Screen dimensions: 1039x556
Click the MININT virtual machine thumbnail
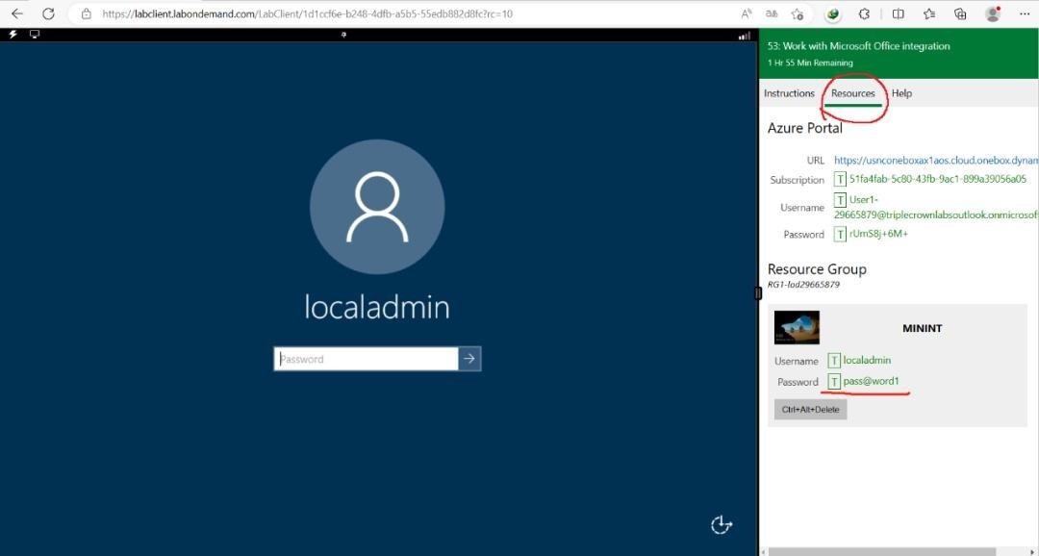point(797,327)
